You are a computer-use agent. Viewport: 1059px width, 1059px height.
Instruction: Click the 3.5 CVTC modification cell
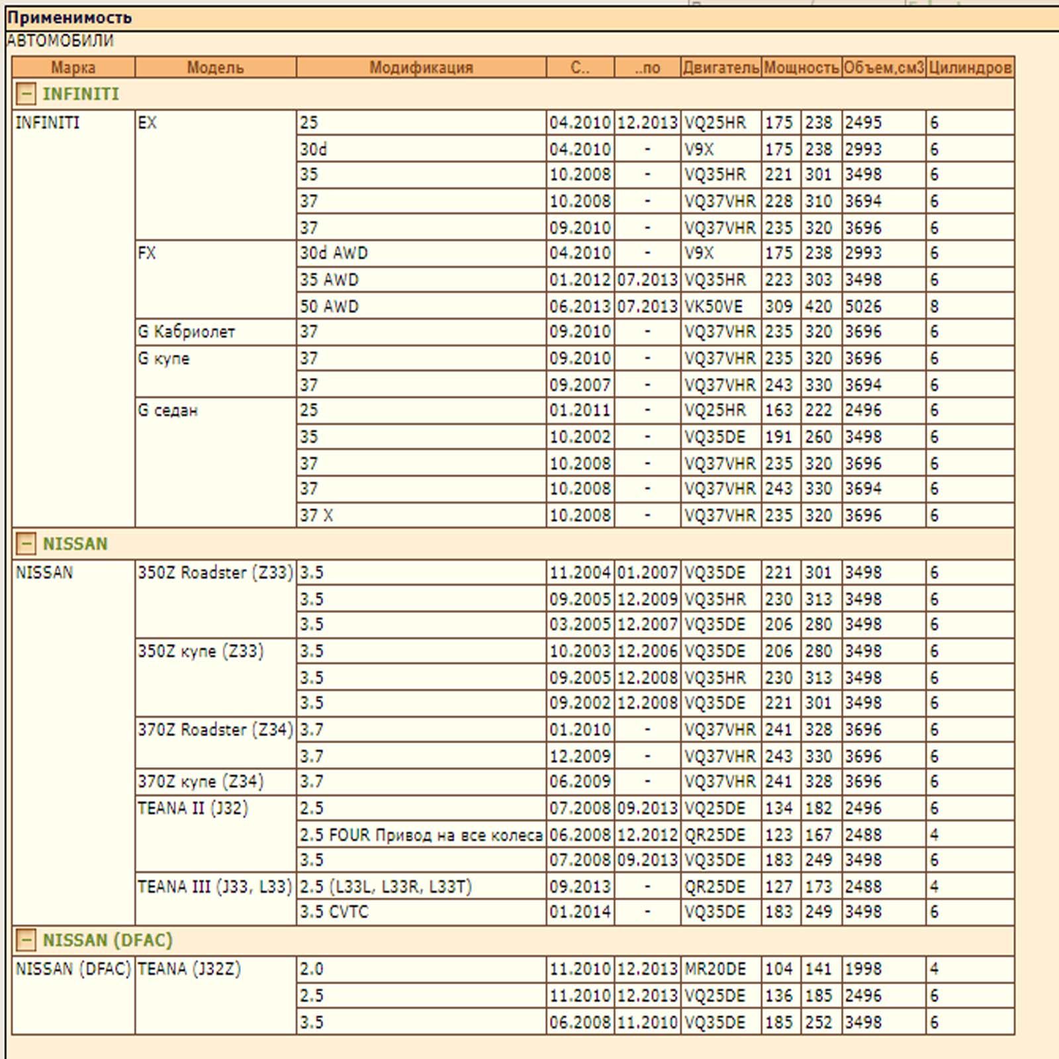click(x=421, y=912)
